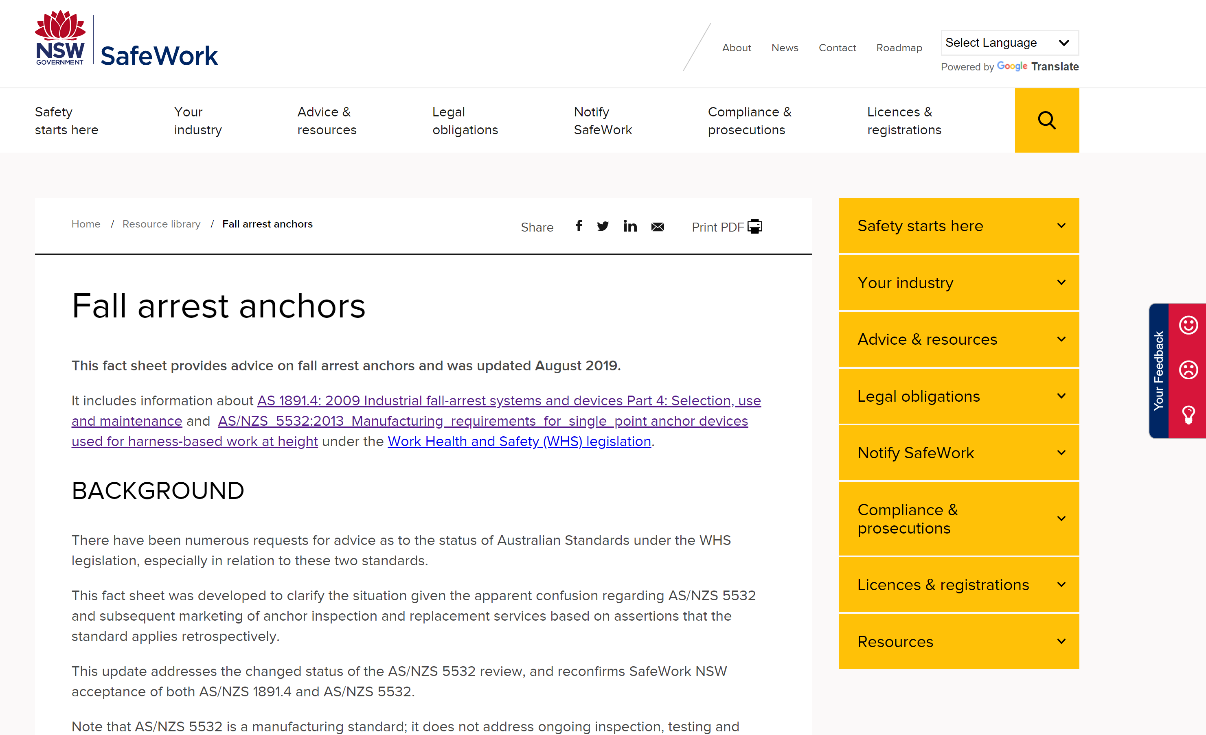Open the Select Language dropdown
The image size is (1206, 735).
1009,43
